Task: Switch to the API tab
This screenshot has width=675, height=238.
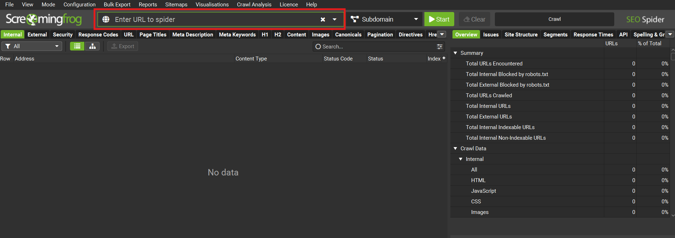Action: (623, 35)
